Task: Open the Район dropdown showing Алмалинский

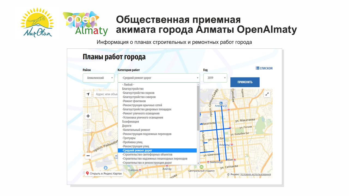Action: [x=98, y=78]
